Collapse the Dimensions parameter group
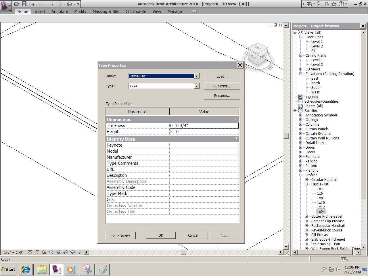 (236, 119)
